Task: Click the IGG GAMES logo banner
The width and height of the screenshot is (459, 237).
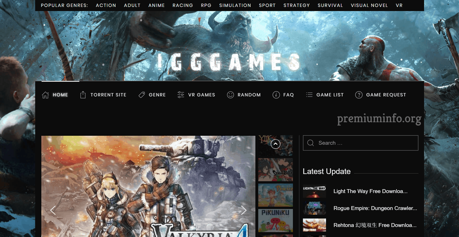Action: pos(228,62)
